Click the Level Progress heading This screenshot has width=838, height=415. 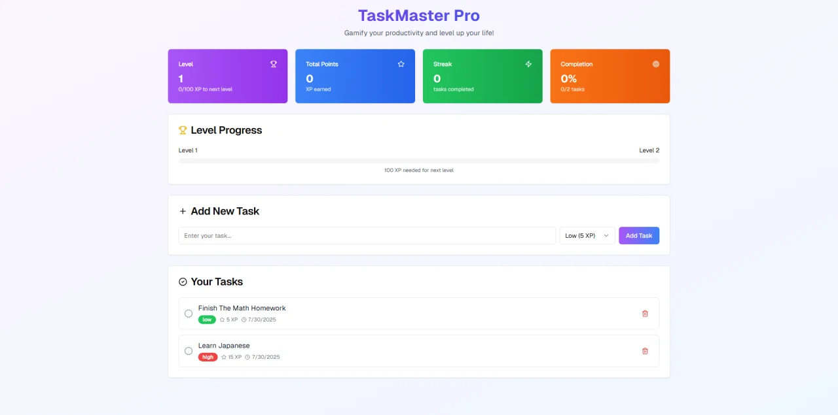(x=227, y=130)
